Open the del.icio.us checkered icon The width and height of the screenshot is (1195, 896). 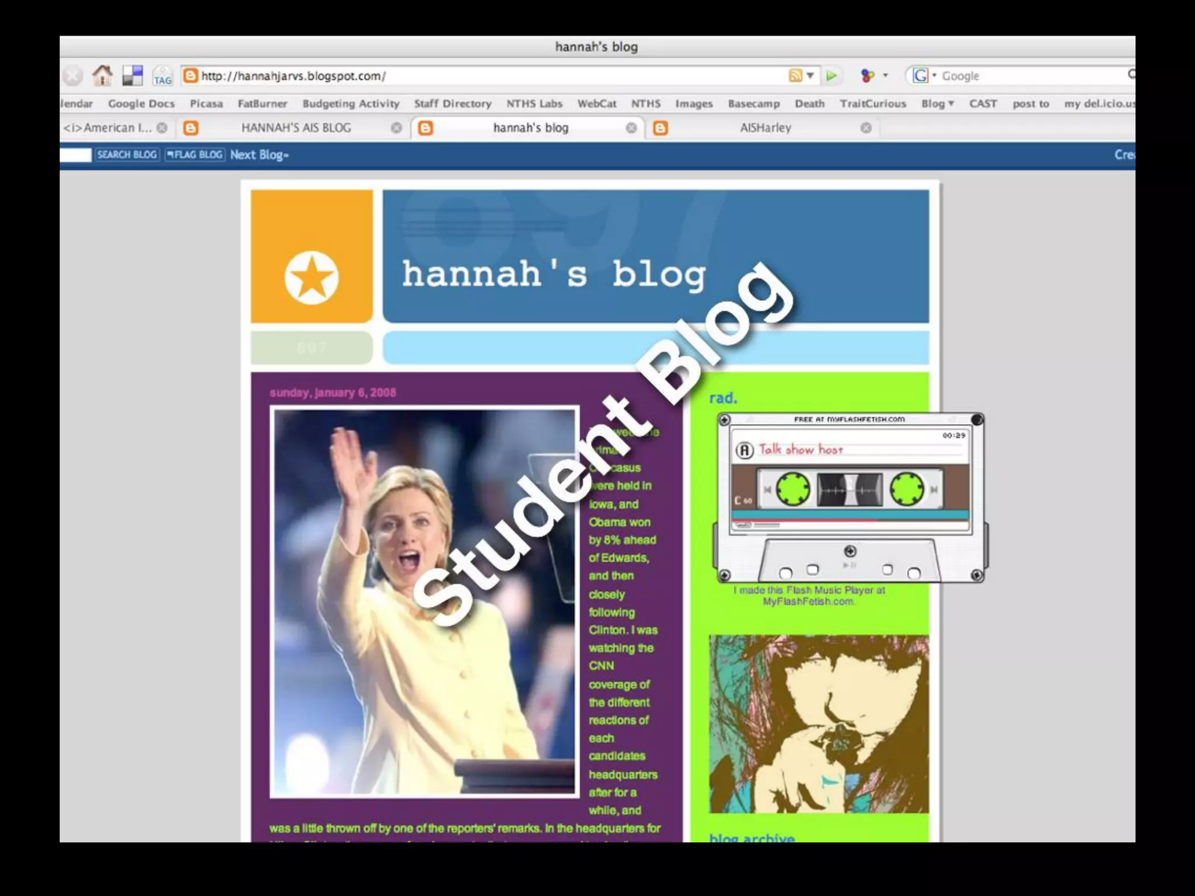132,76
